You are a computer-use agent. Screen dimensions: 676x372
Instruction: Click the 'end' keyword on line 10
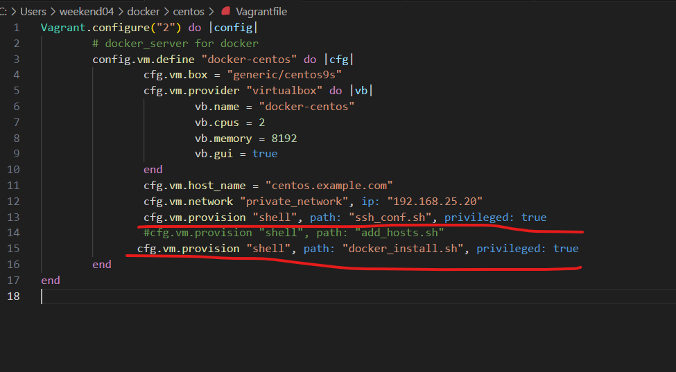coord(153,170)
